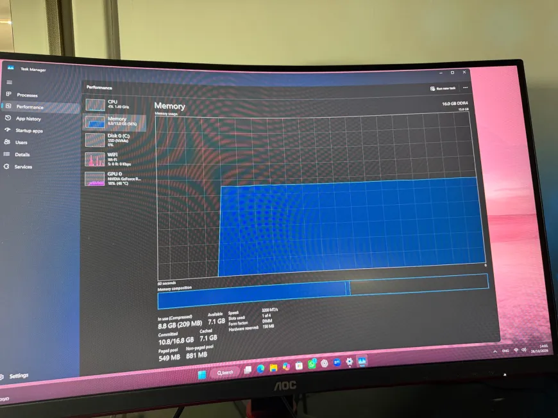558x418 pixels.
Task: Open Task View from taskbar
Action: coord(248,370)
